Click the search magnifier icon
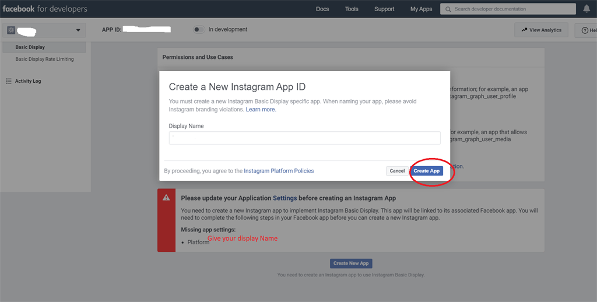 tap(448, 9)
